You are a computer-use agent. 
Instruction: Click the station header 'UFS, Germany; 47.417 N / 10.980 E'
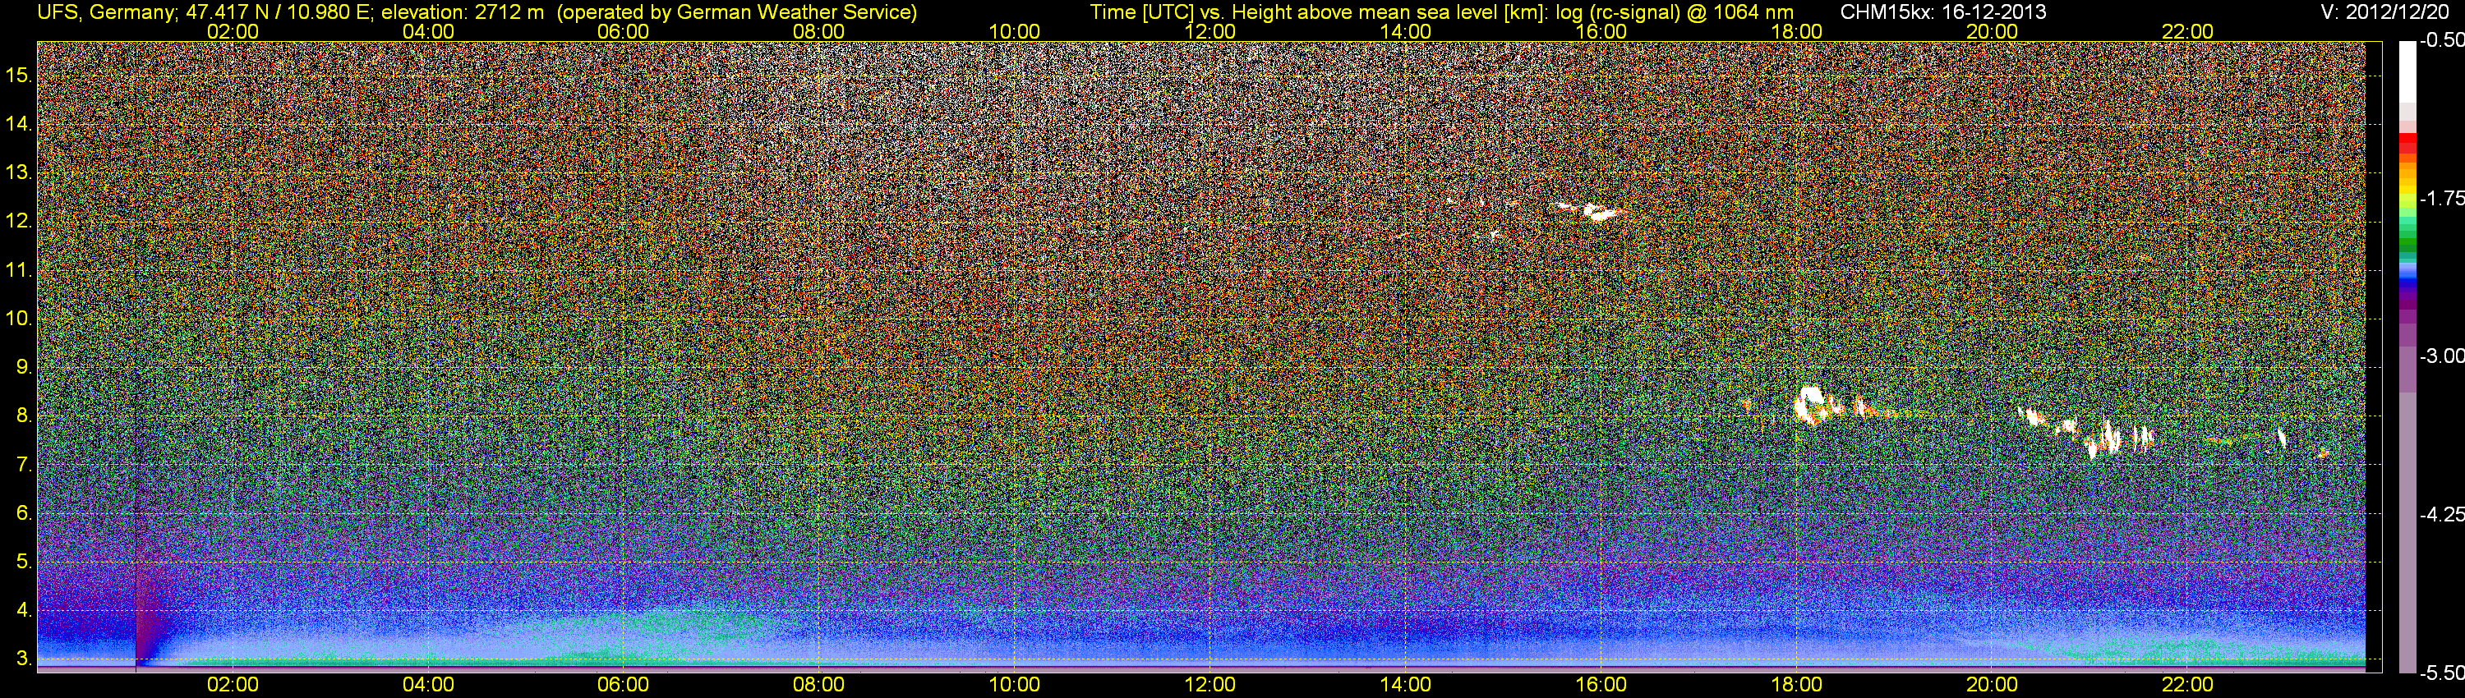[203, 11]
